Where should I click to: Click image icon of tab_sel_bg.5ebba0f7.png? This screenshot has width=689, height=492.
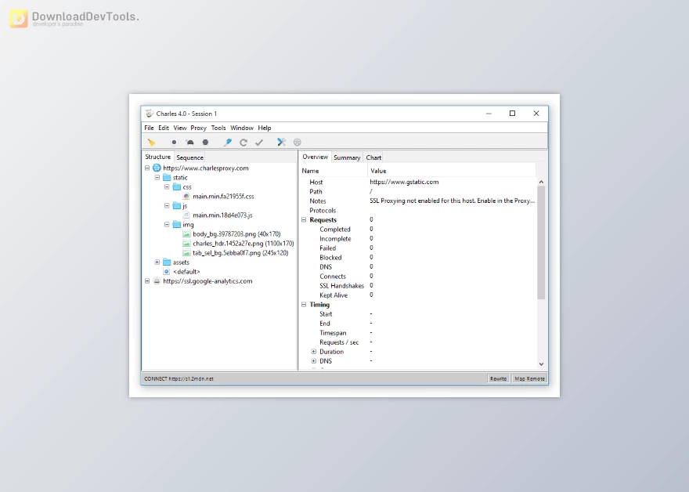(x=186, y=253)
